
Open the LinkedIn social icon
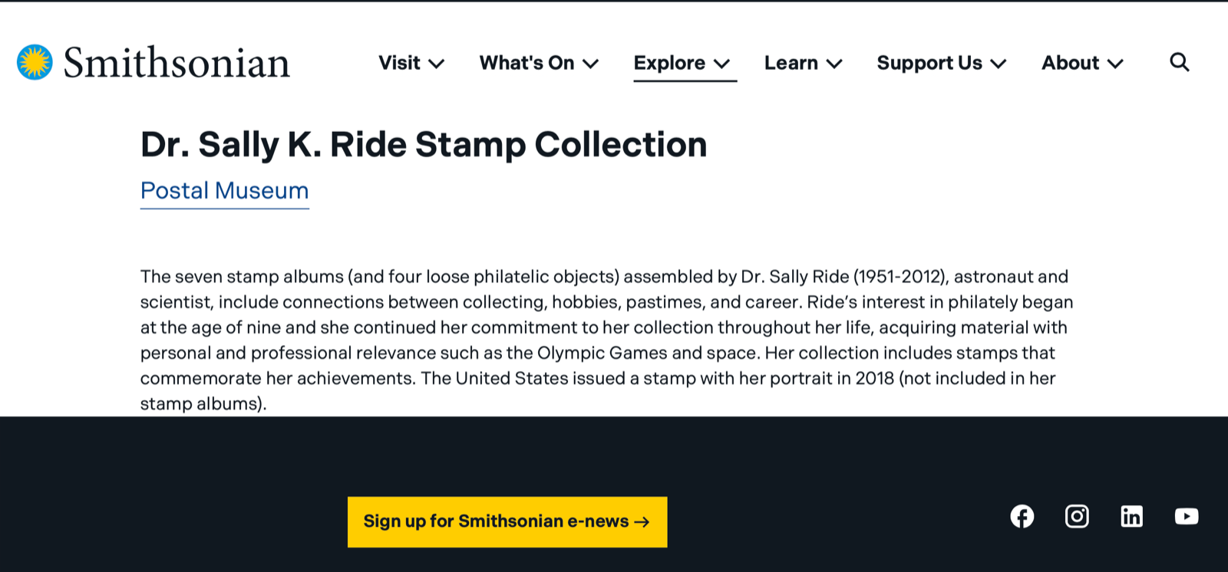click(x=1131, y=516)
